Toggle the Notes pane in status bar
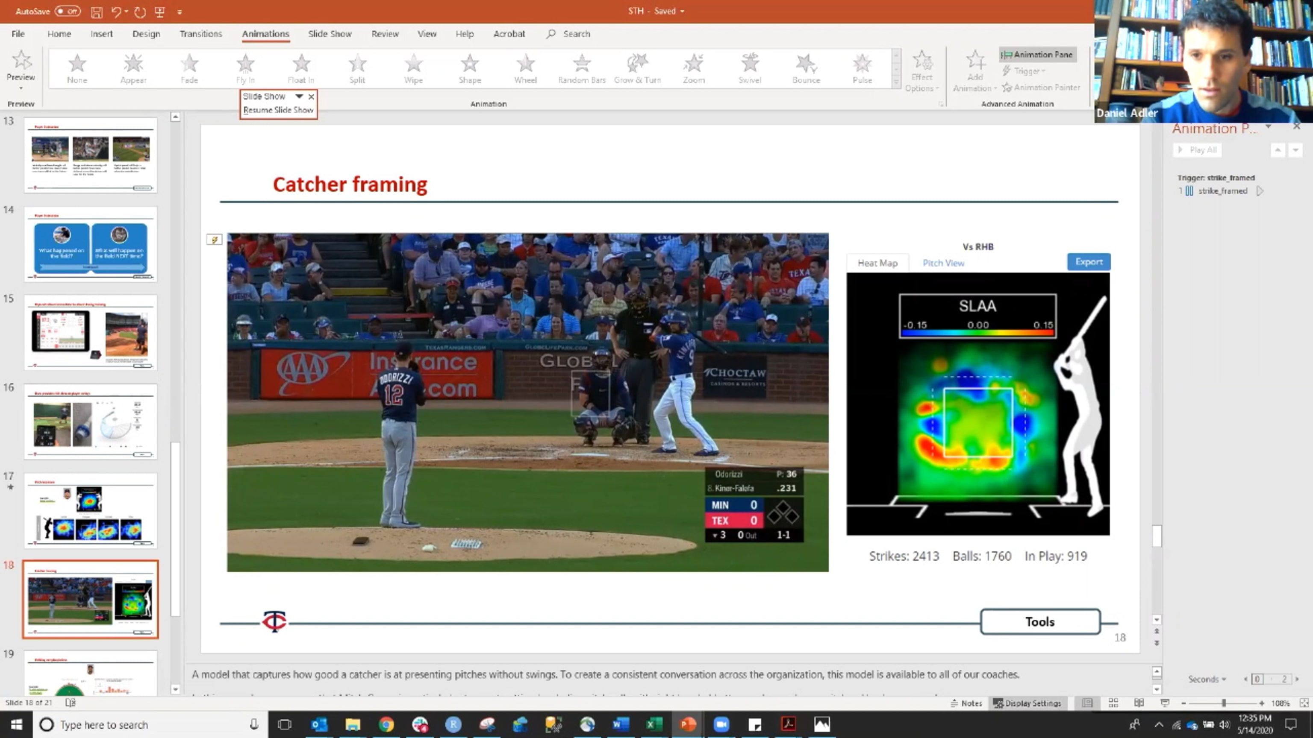1313x738 pixels. click(966, 703)
